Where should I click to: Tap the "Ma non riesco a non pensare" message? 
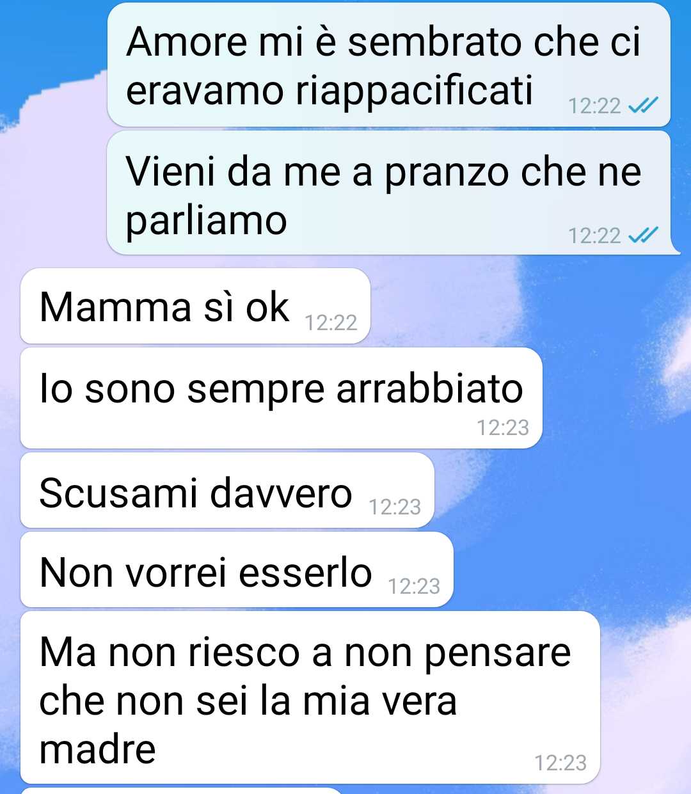pos(310,697)
